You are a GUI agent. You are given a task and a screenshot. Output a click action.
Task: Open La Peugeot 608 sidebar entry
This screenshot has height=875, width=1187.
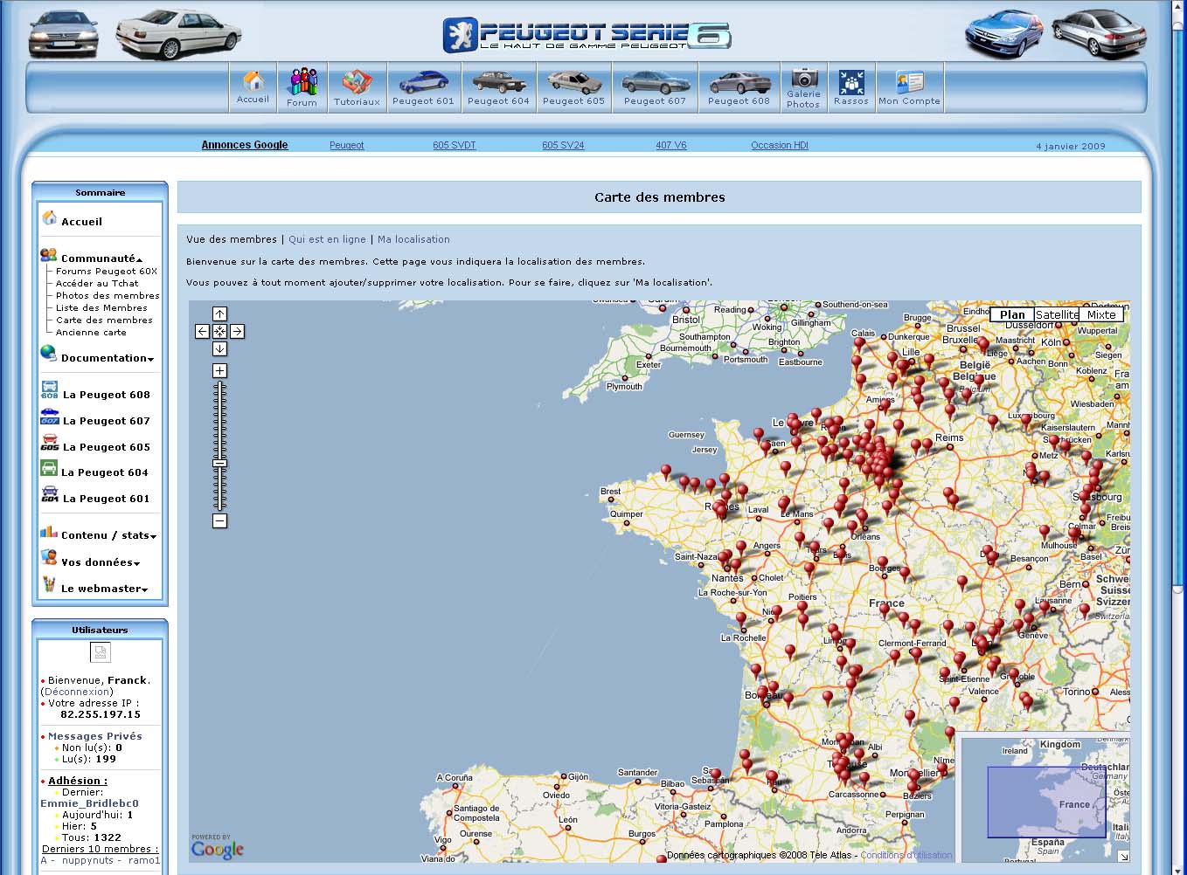tap(106, 395)
